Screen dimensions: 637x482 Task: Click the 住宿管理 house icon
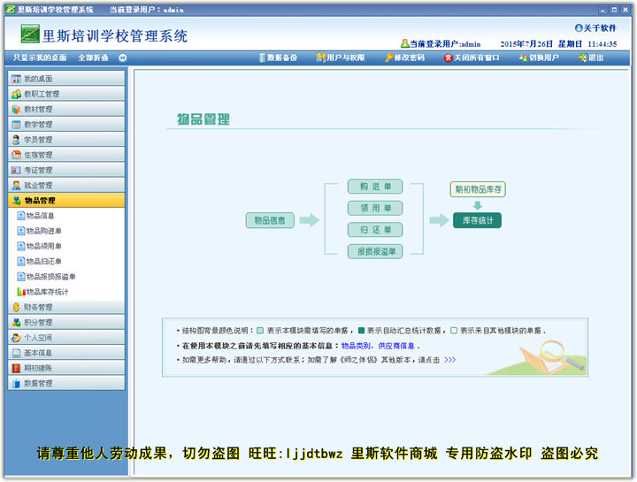16,155
